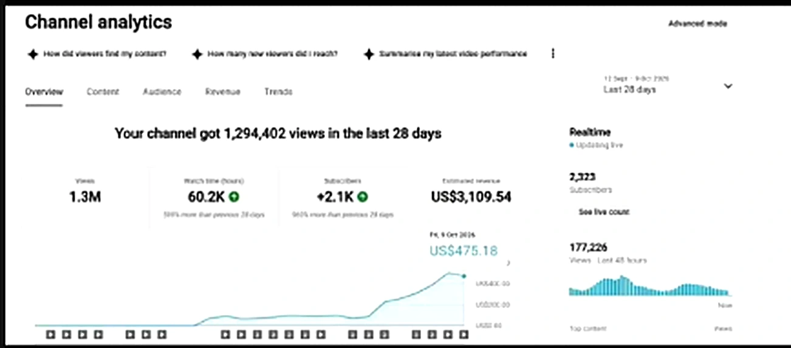791x348 pixels.
Task: Choose "Summarise my latest video performance" prompt
Action: pos(453,54)
